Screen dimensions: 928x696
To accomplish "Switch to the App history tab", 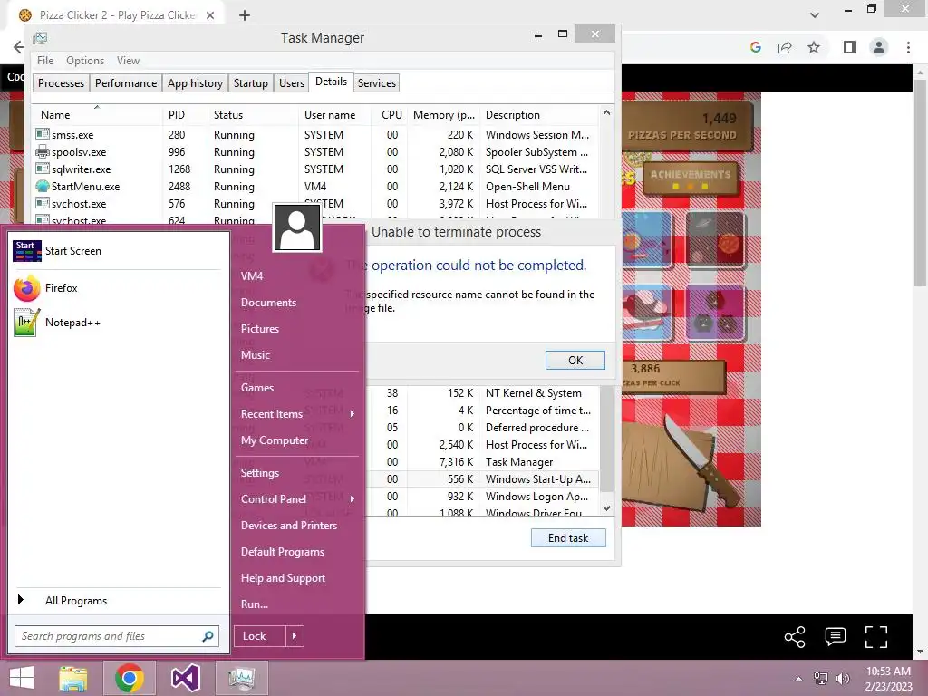I will (196, 82).
